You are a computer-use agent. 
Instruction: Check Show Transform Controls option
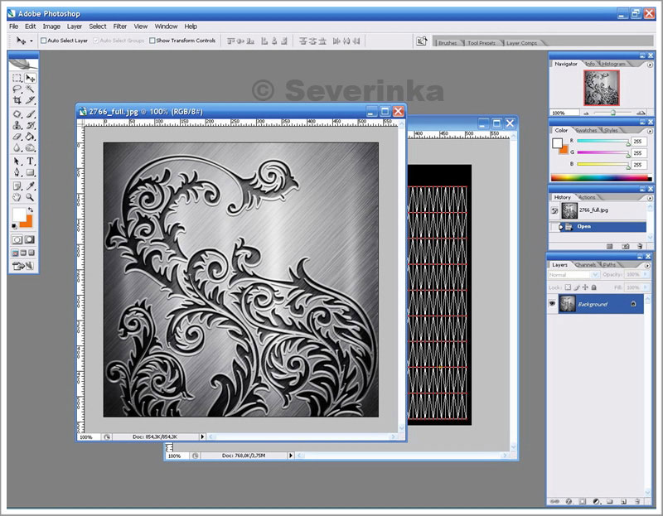tap(152, 40)
